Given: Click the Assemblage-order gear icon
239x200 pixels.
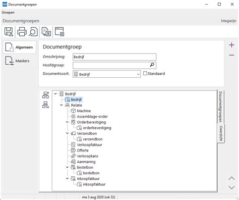Looking at the screenshot, I should [x=73, y=117].
